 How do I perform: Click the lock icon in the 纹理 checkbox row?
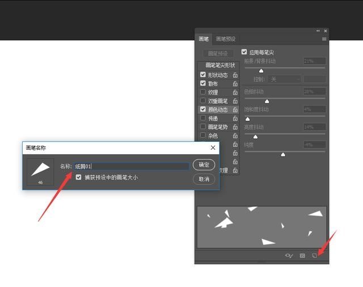click(235, 92)
